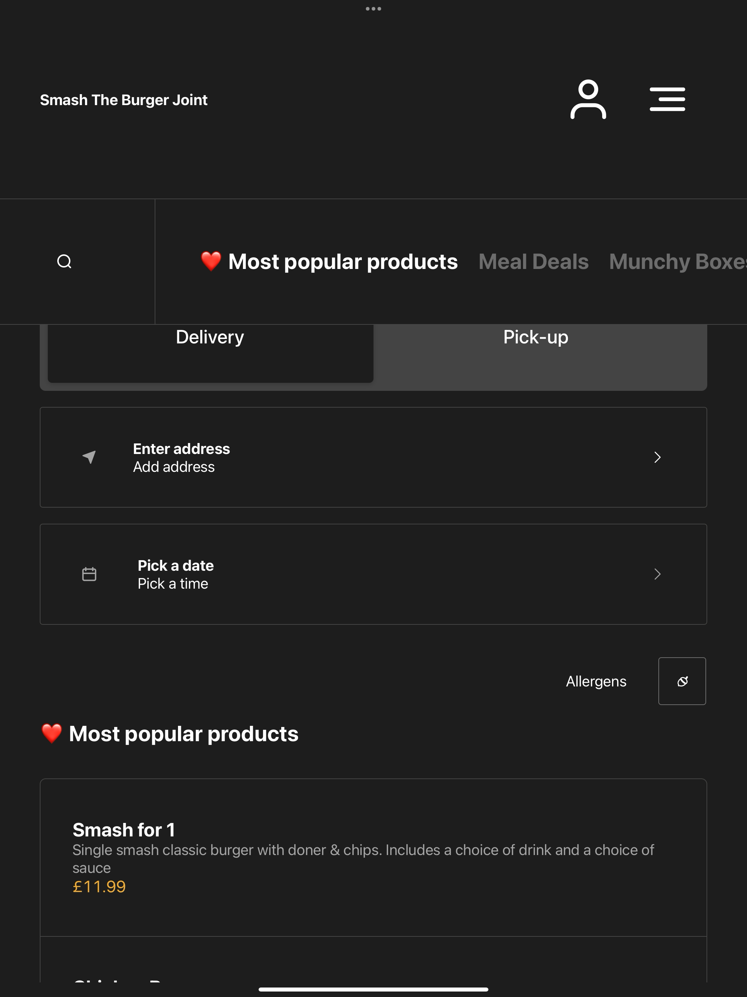Click the Pick a time text
747x997 pixels.
pyautogui.click(x=173, y=584)
